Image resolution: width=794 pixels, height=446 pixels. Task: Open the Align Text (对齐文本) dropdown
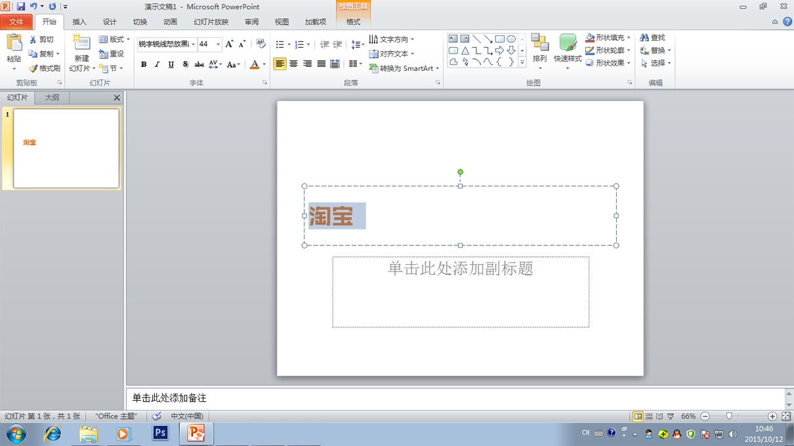pos(391,54)
